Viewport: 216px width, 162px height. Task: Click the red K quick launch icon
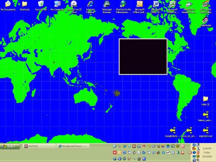(115, 152)
